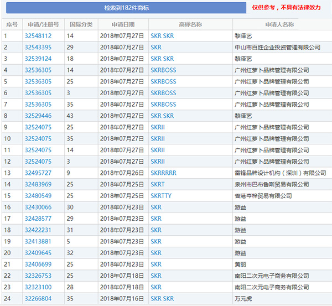This screenshot has width=332, height=306.
Task: Click the 国际分类 column header
Action: [81, 25]
